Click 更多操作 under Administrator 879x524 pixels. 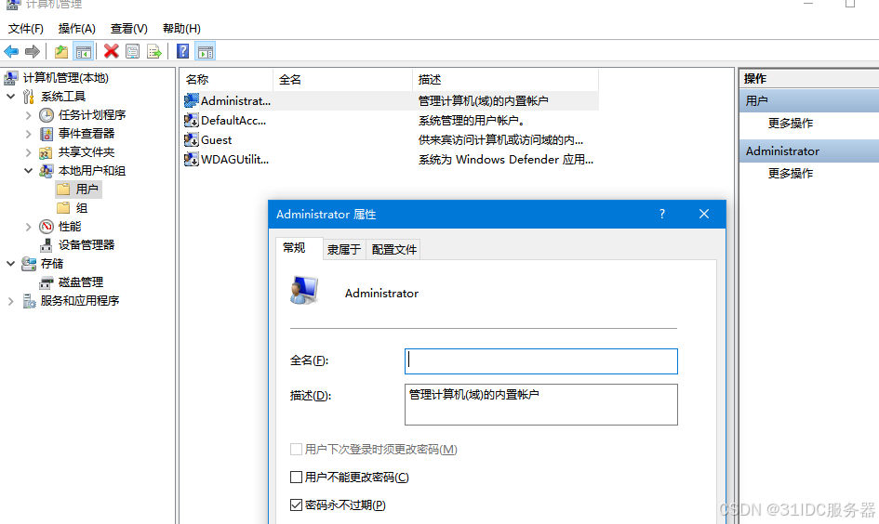(x=790, y=174)
